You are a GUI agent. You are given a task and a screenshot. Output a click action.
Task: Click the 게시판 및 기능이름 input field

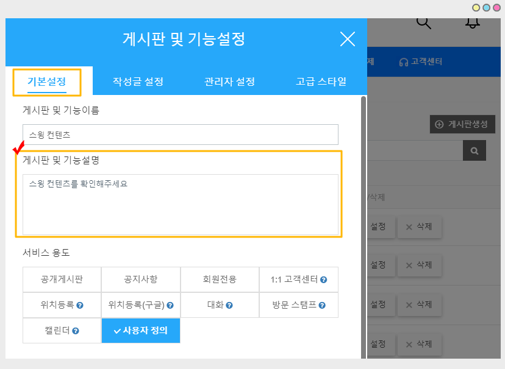tap(181, 135)
